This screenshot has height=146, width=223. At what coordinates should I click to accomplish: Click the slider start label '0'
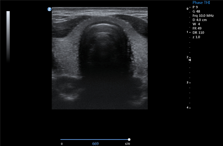click(x=62, y=144)
